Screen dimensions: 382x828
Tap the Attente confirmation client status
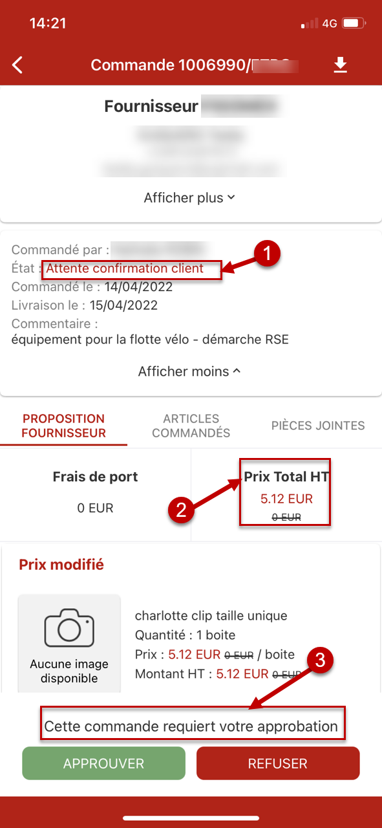point(125,268)
